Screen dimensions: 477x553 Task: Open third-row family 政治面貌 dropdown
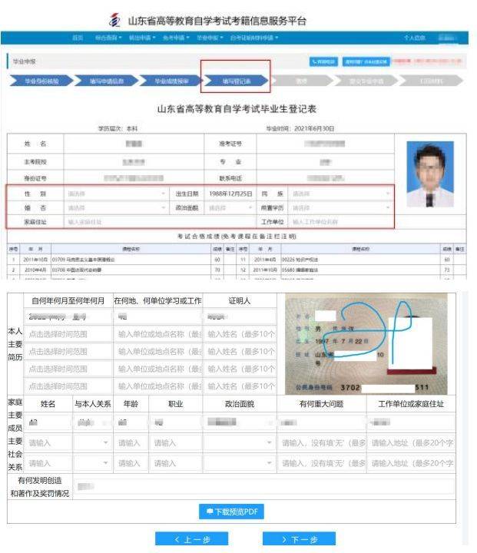[x=240, y=463]
